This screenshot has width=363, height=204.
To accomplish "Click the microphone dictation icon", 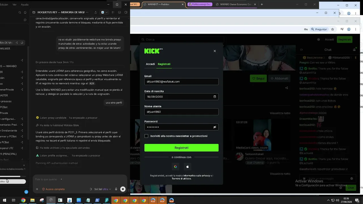I will coord(116,189).
